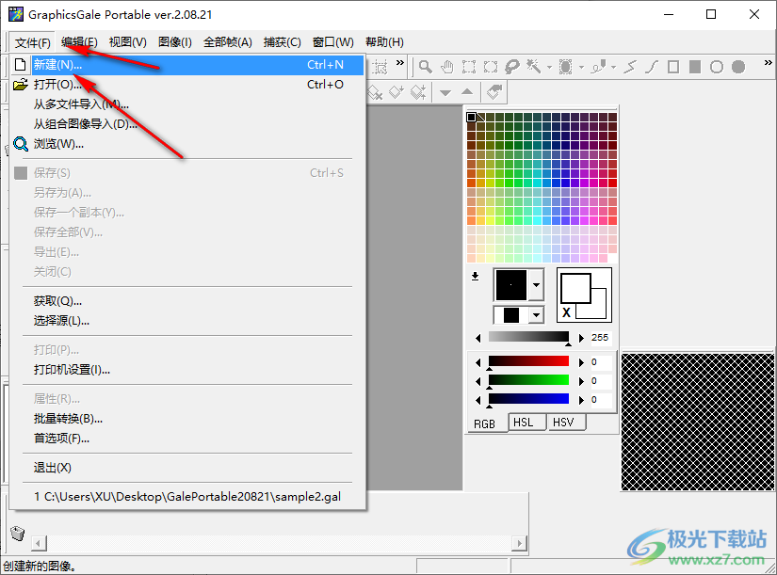777x575 pixels.
Task: Open the 帮助(H) menu
Action: [384, 42]
